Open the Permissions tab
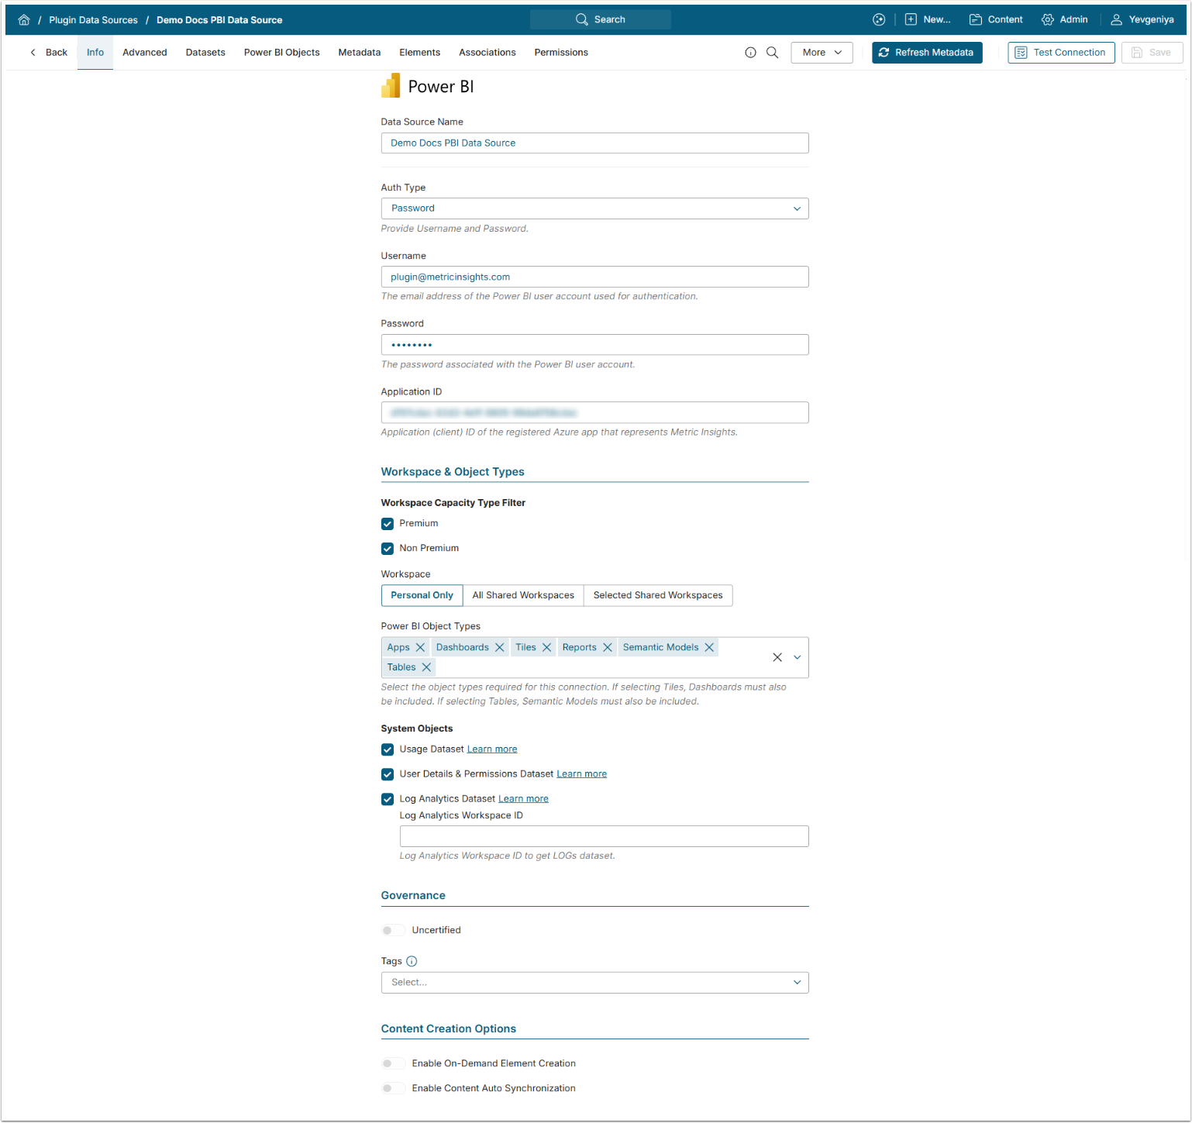1192x1123 pixels. pos(561,53)
